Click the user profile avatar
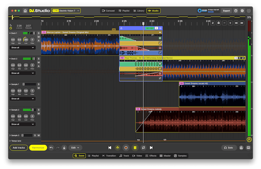261x169 pixels. [x=249, y=11]
